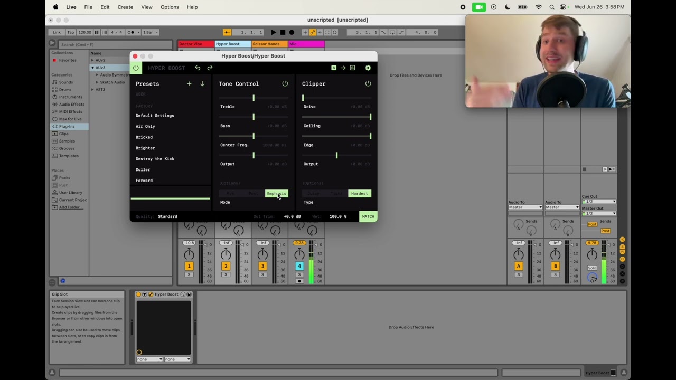
Task: Toggle return track B activator
Action: 555,267
